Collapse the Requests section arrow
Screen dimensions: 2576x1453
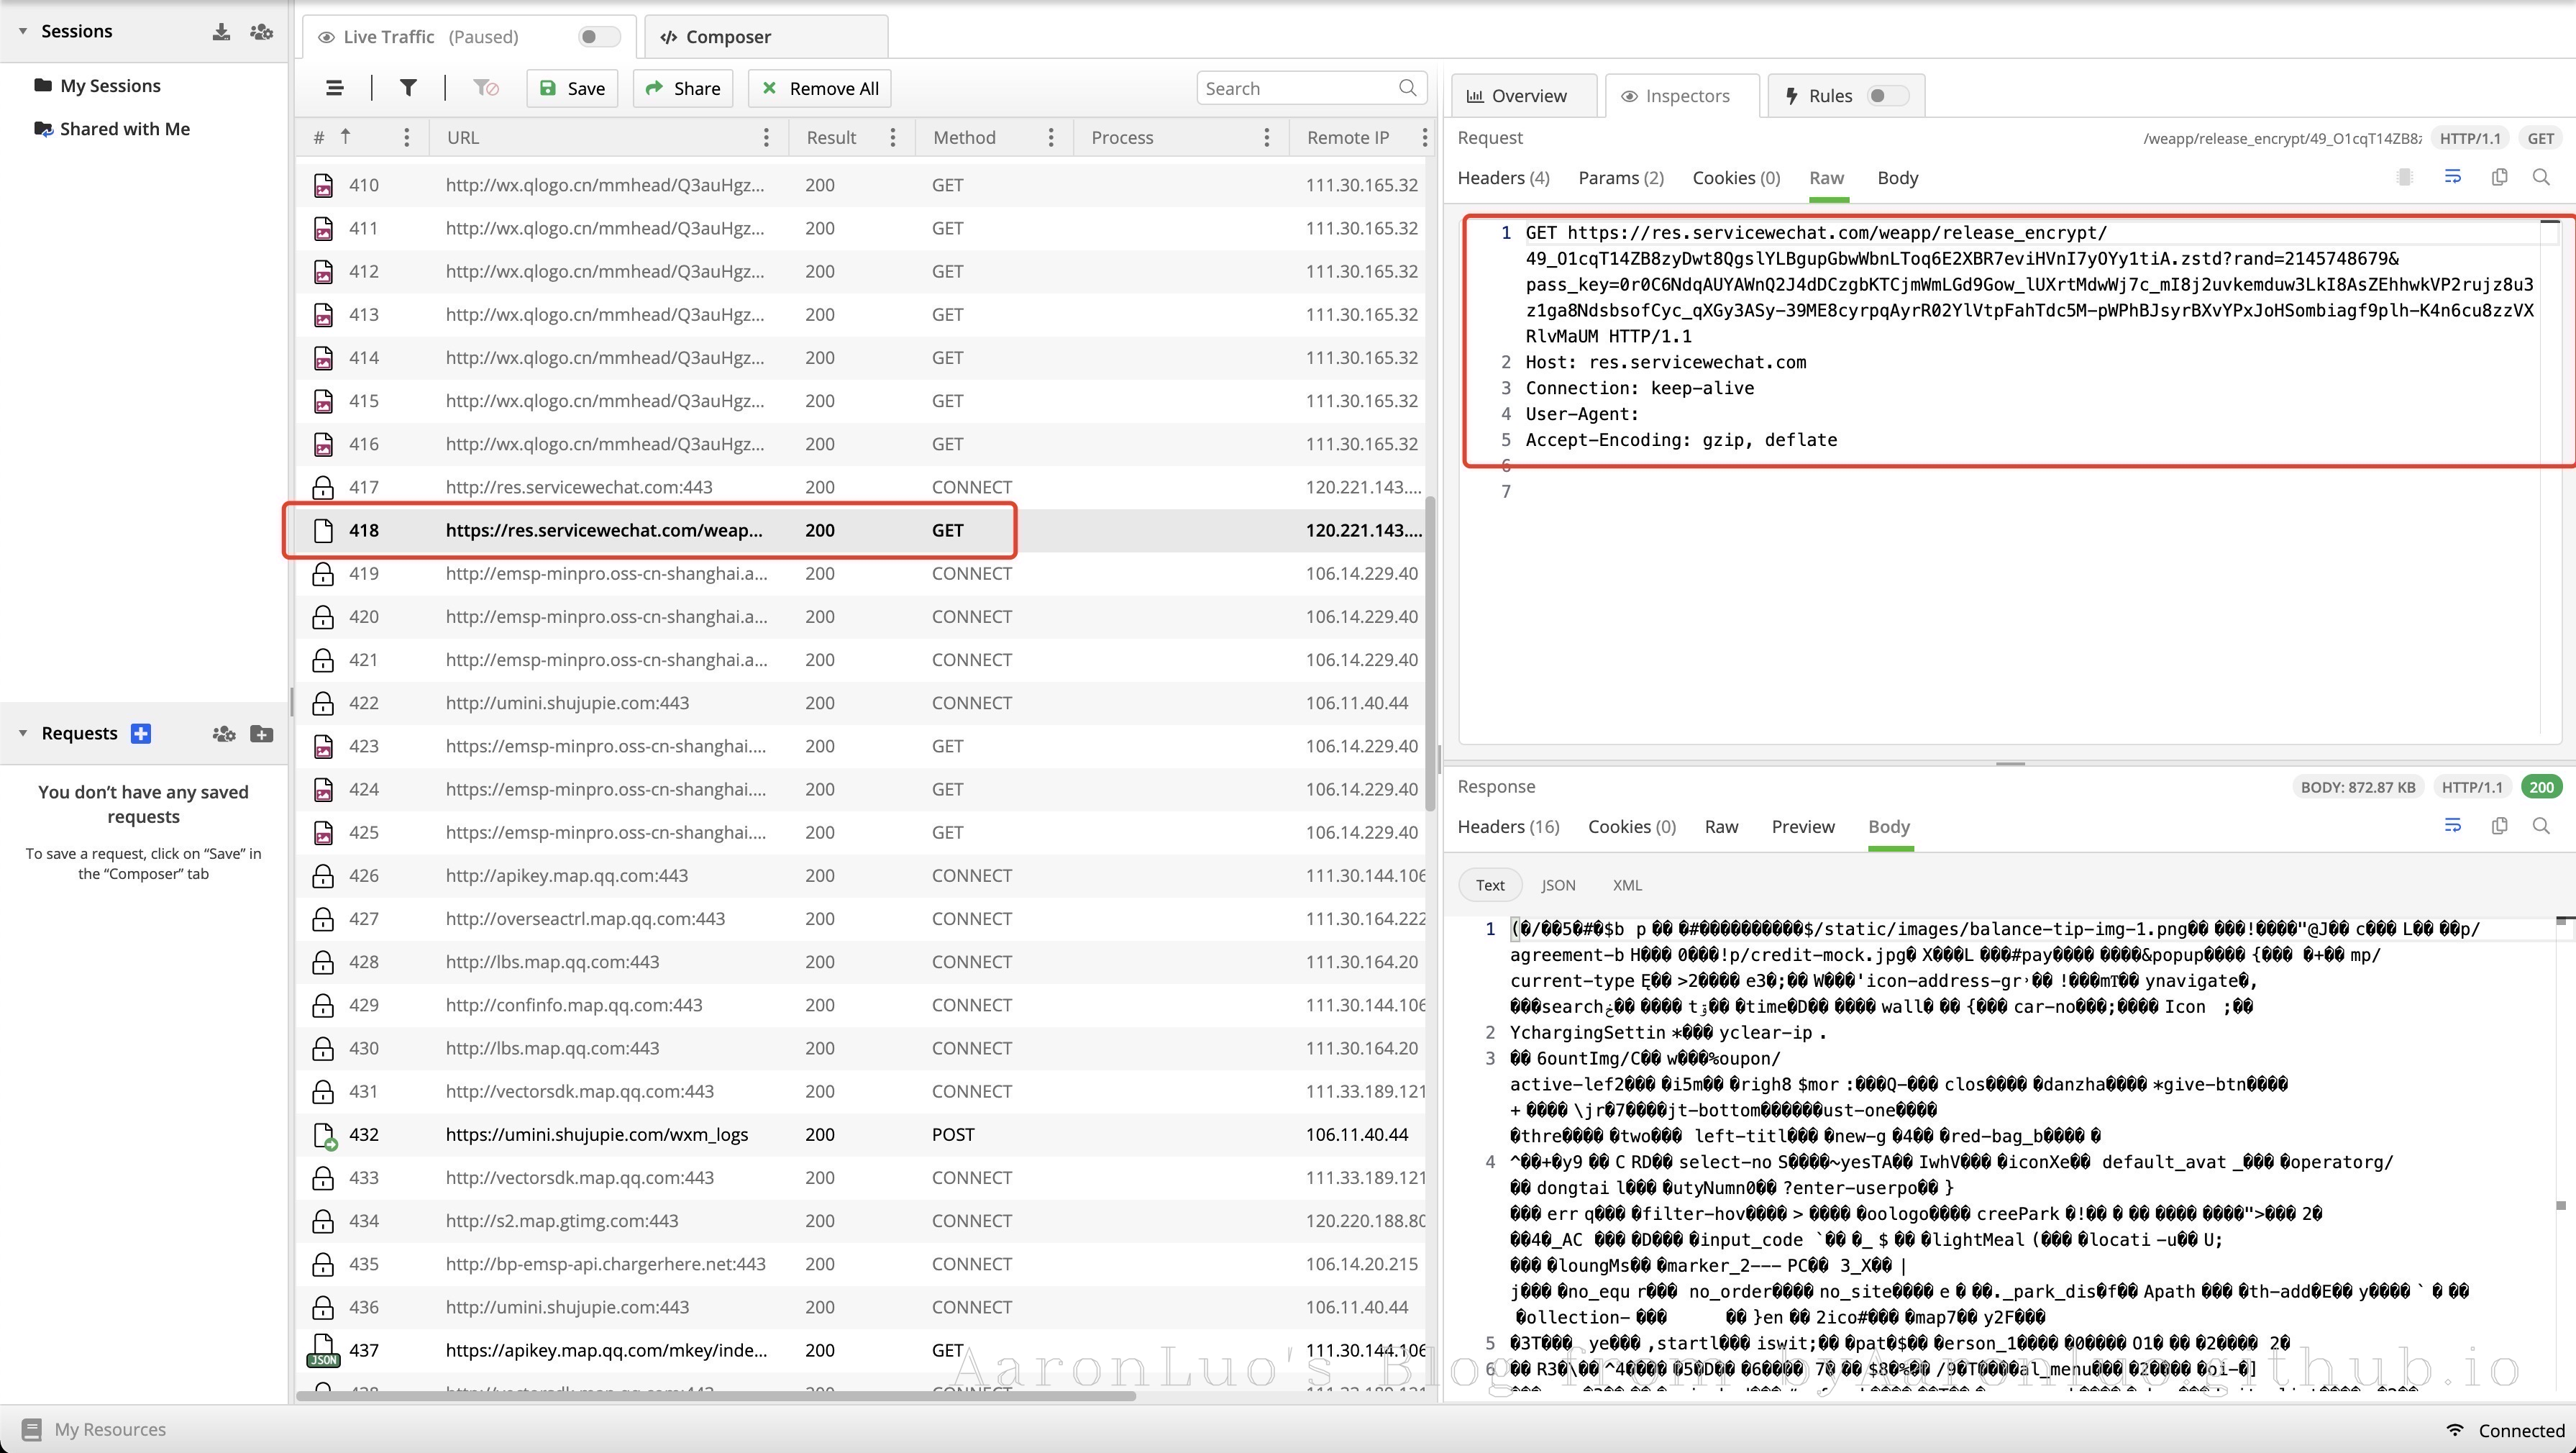tap(23, 733)
